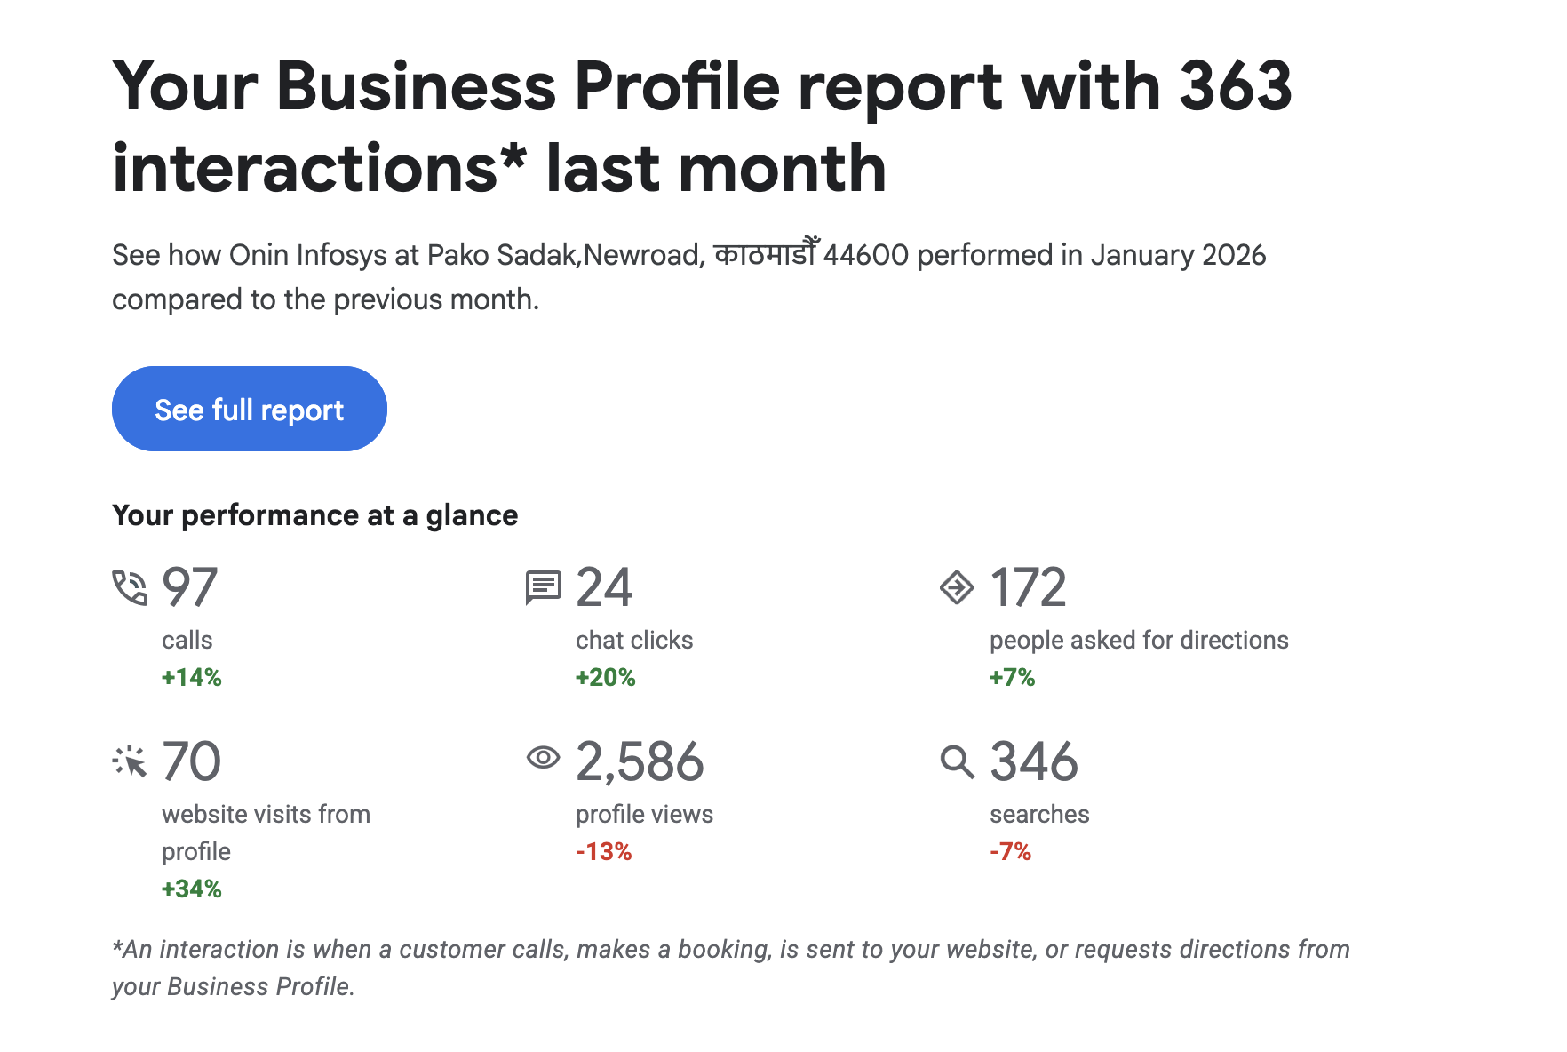Click the website visits cursor icon
1567x1052 pixels.
coord(130,761)
